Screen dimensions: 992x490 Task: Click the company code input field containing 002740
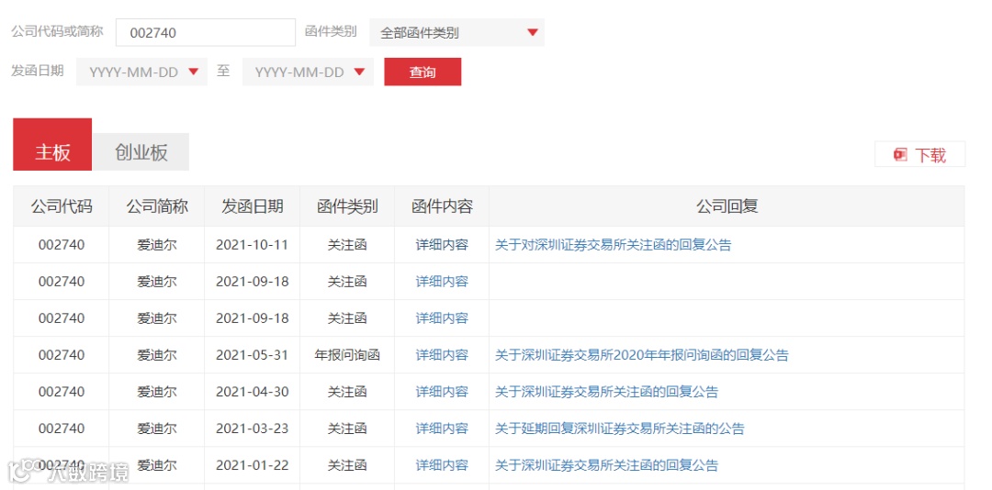[205, 33]
